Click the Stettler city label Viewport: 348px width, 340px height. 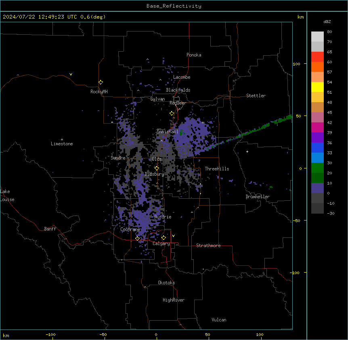click(x=256, y=96)
